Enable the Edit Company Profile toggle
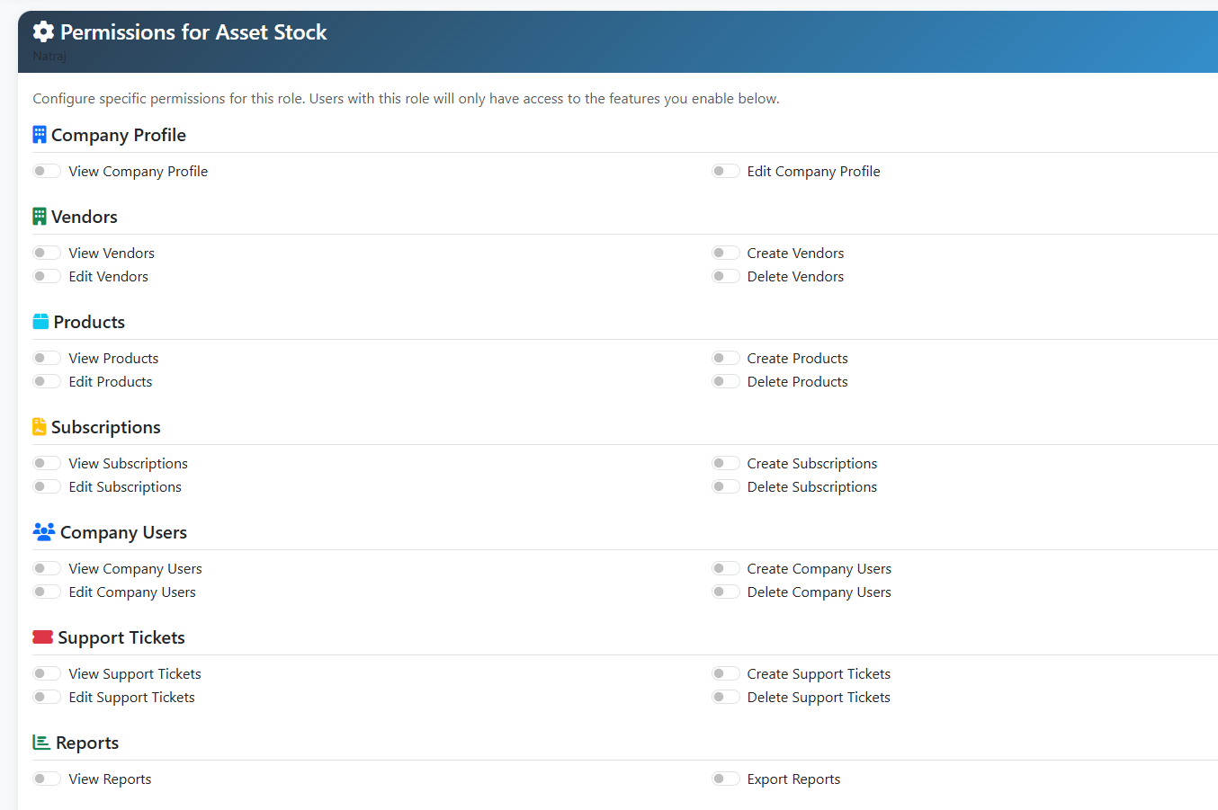Image resolution: width=1218 pixels, height=810 pixels. point(726,171)
